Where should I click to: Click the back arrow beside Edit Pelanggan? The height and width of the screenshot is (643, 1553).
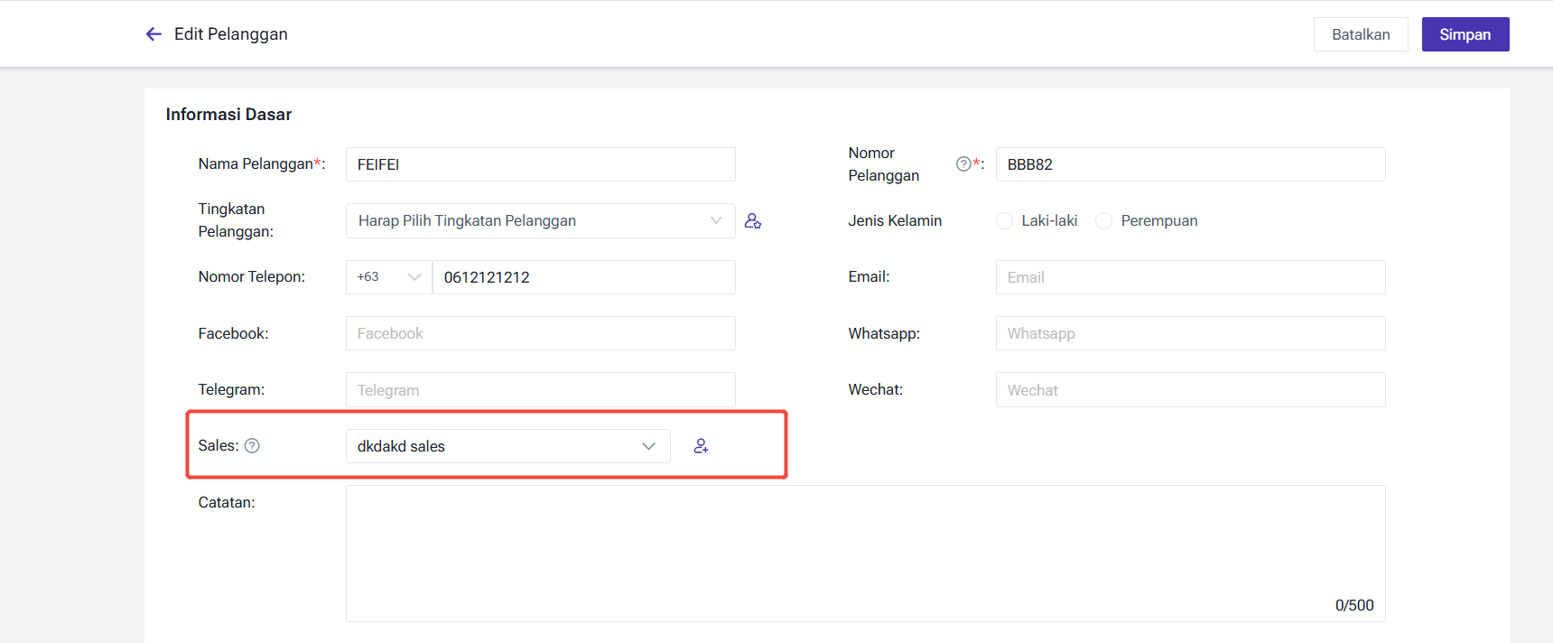tap(153, 34)
